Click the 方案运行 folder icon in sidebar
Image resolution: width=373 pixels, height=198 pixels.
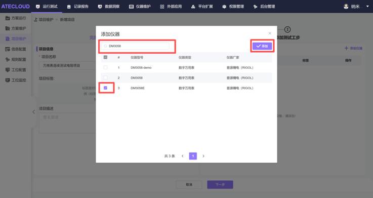(x=8, y=18)
